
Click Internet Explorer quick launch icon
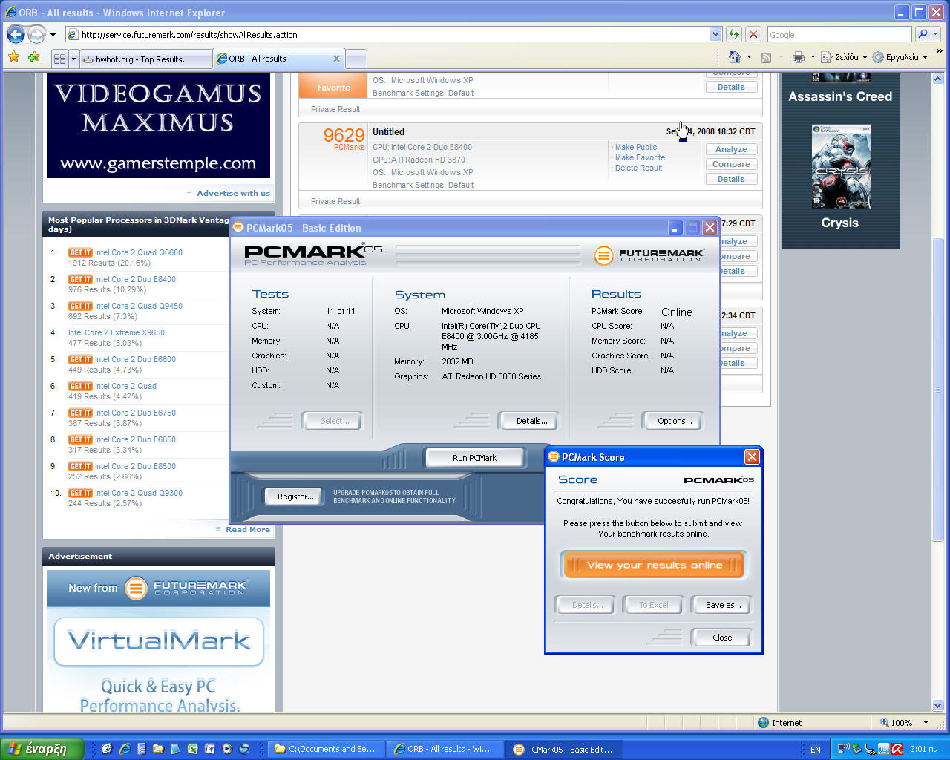click(x=124, y=749)
